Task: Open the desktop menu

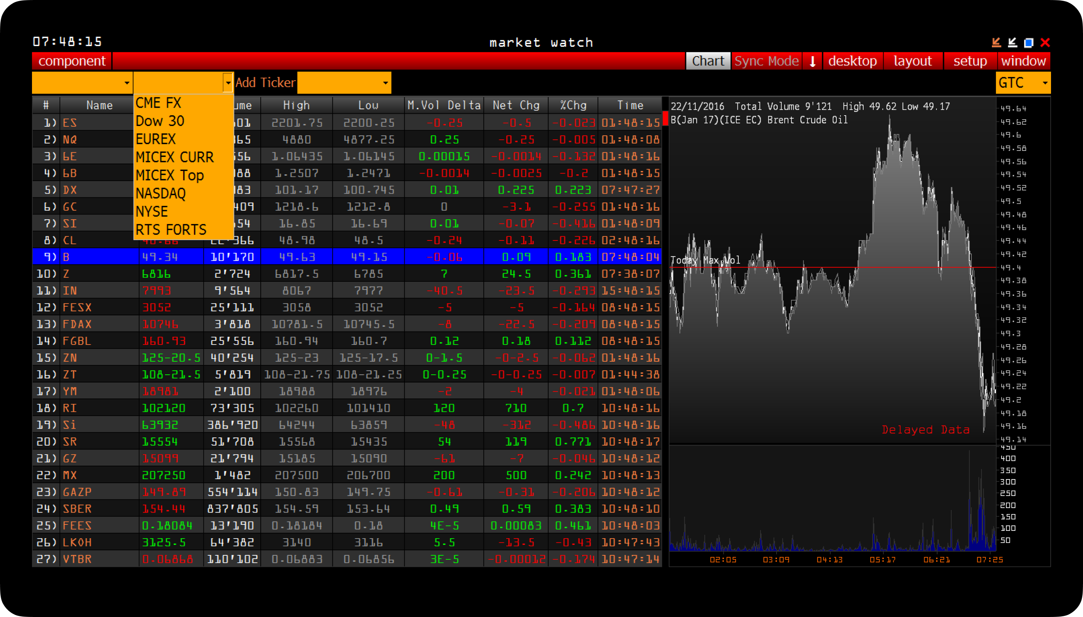Action: pyautogui.click(x=852, y=61)
